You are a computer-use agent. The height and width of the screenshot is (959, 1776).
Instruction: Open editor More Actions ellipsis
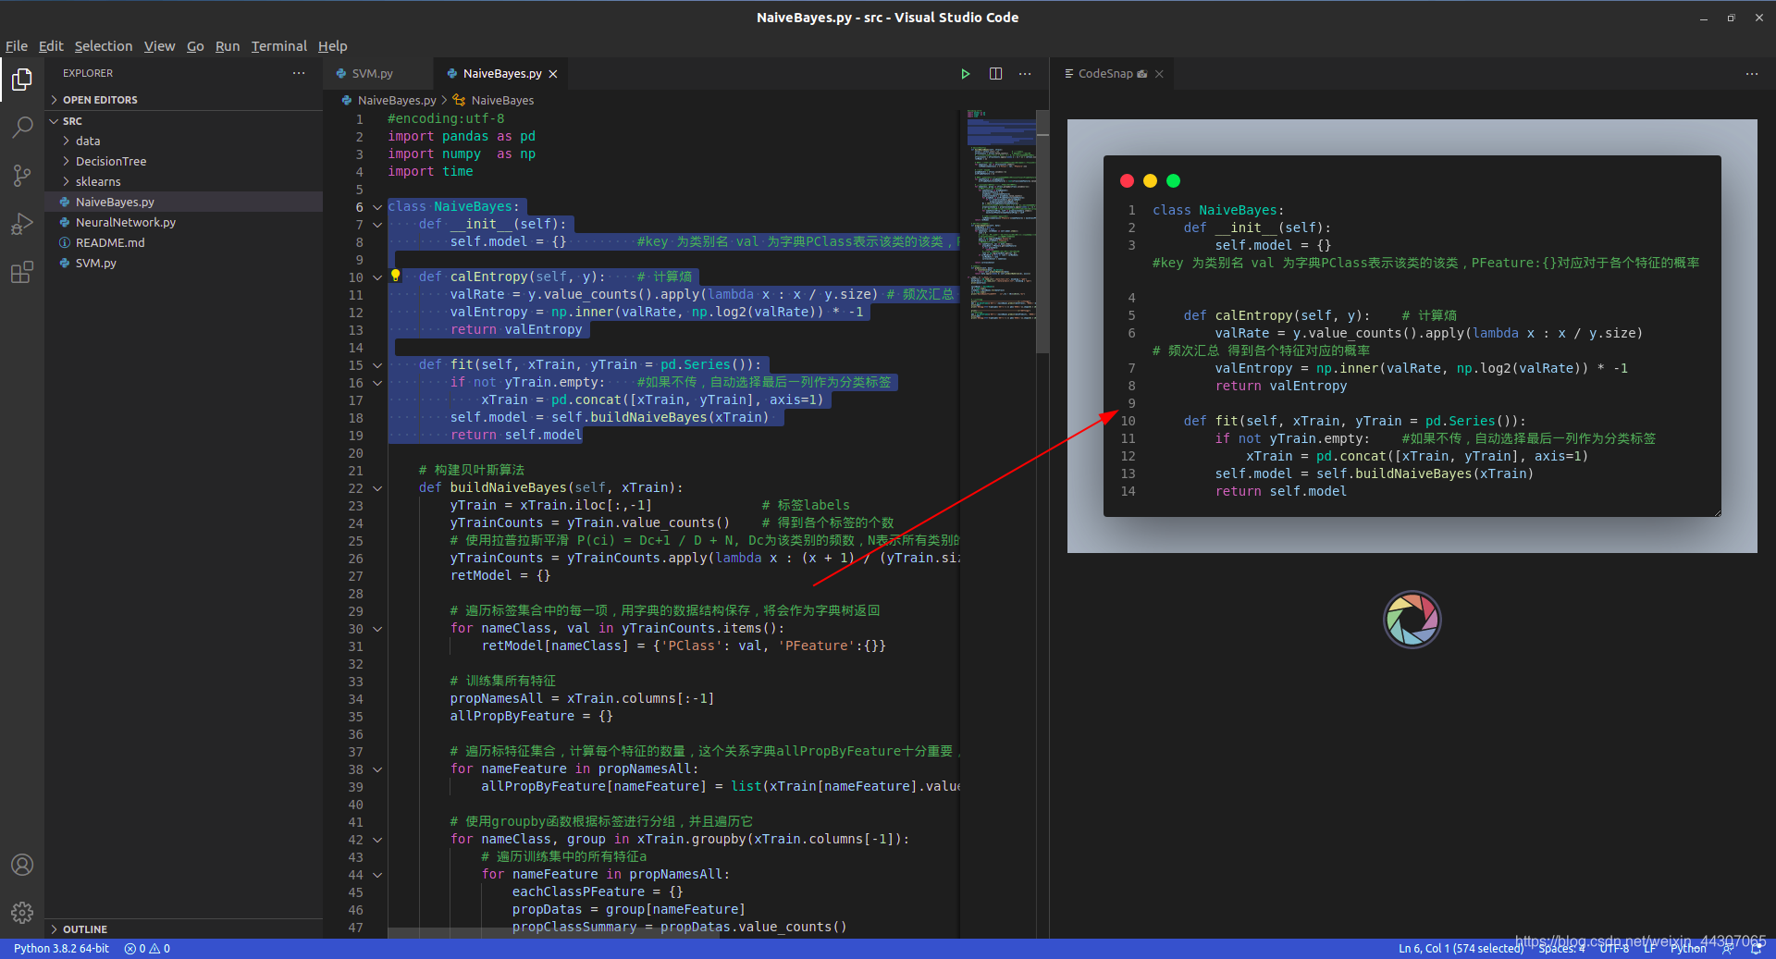pyautogui.click(x=1025, y=74)
